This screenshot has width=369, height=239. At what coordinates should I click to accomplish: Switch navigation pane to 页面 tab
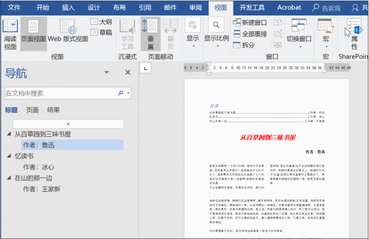(32, 110)
